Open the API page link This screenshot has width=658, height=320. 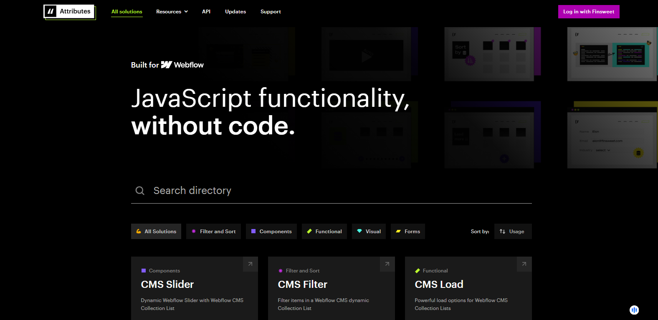click(206, 12)
